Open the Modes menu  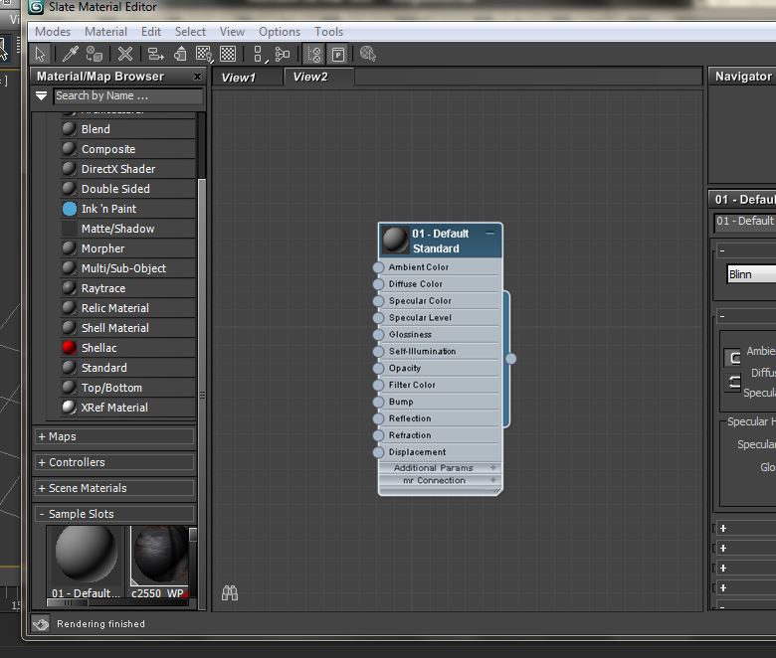(x=53, y=32)
